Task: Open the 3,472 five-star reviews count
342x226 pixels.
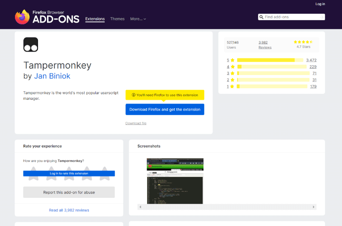Action: point(311,60)
